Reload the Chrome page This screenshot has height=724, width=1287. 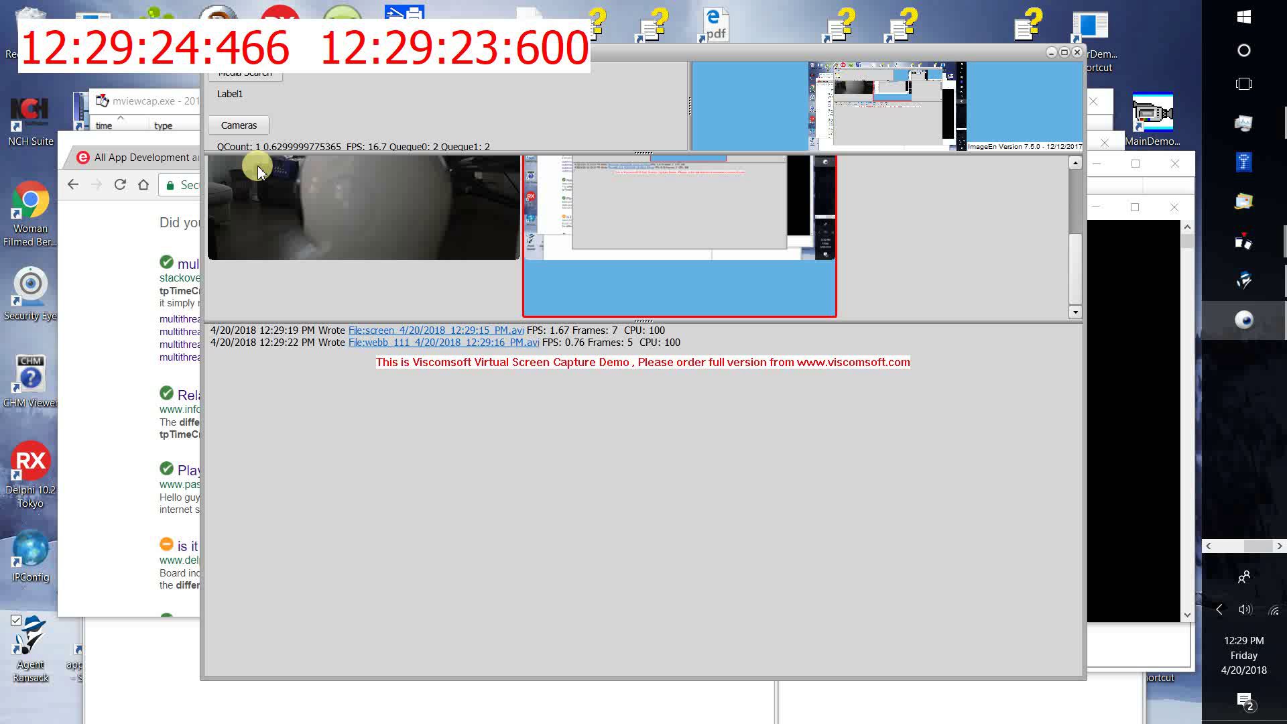(x=120, y=184)
